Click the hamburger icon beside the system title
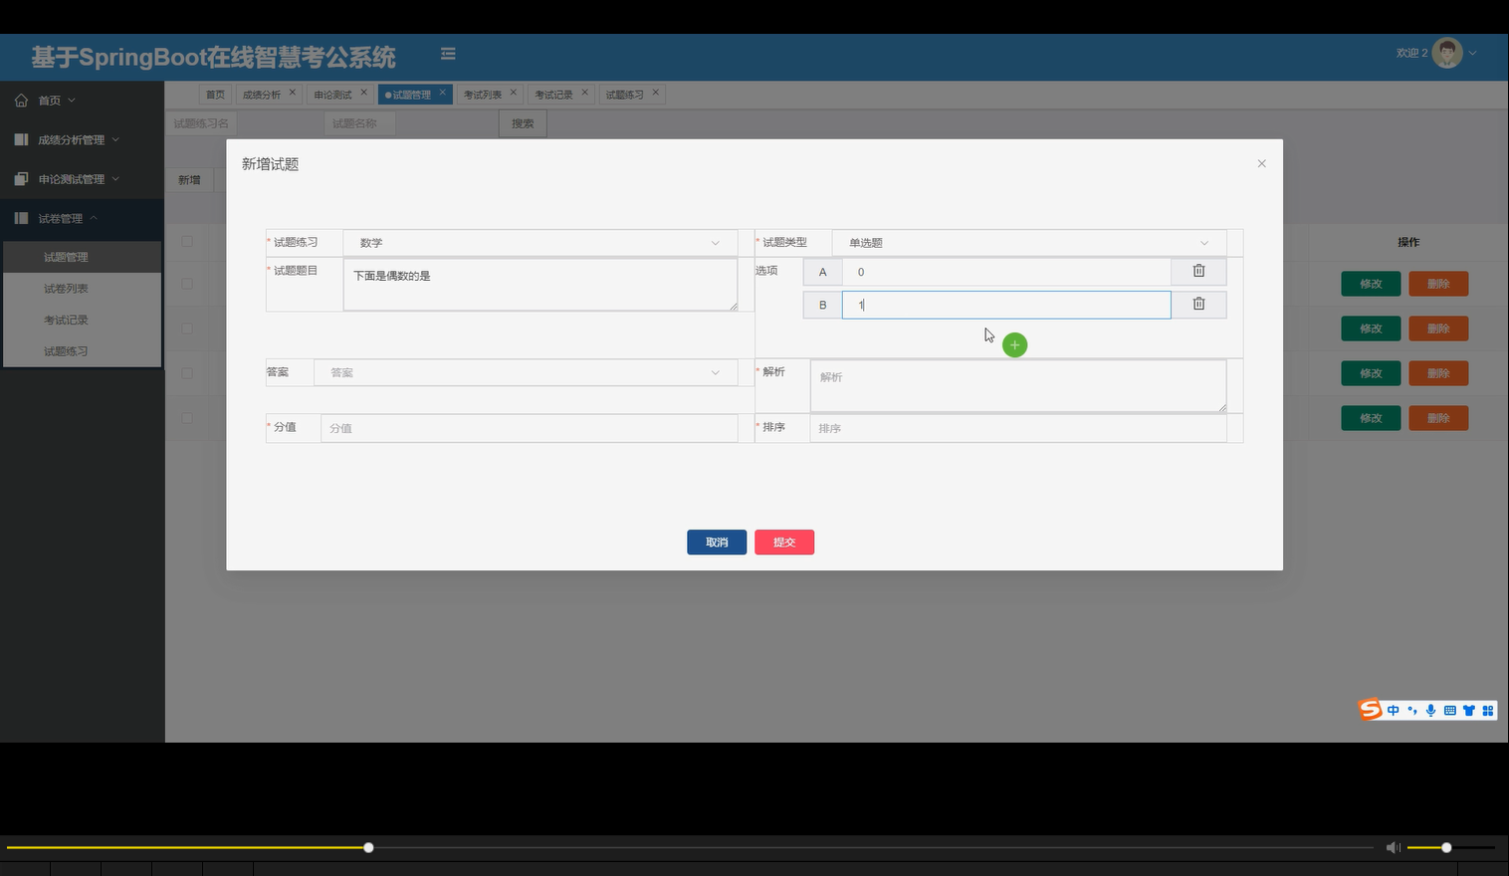 [x=447, y=53]
